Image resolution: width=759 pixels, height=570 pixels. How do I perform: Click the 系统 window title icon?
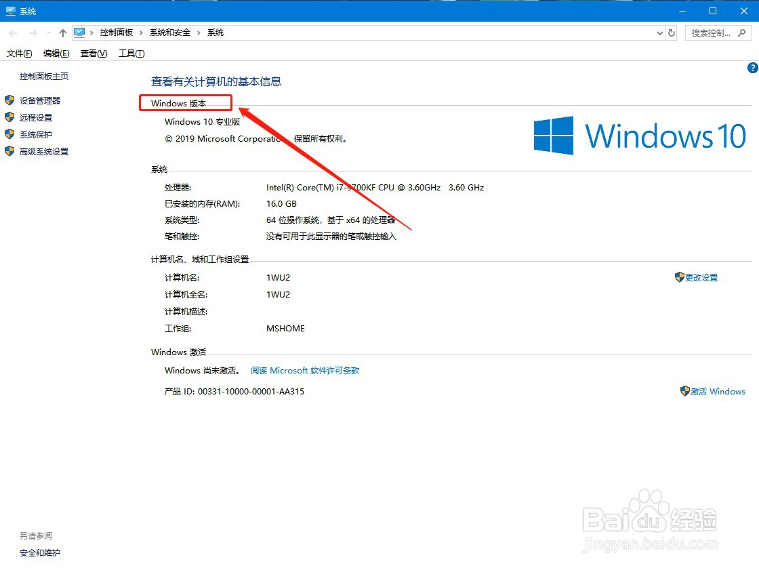click(11, 11)
